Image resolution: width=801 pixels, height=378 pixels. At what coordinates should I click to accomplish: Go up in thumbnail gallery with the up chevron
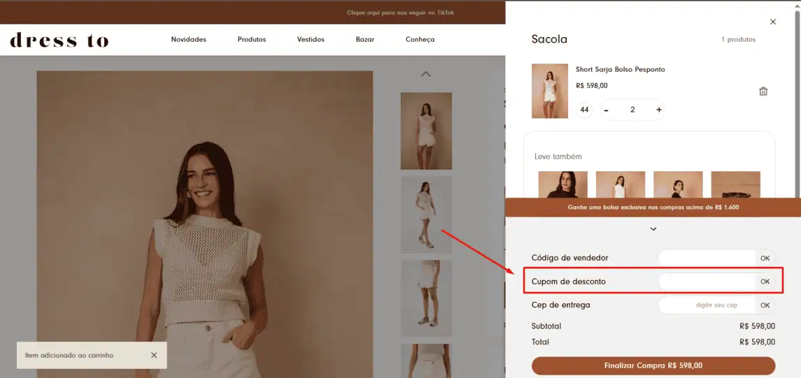click(x=425, y=74)
